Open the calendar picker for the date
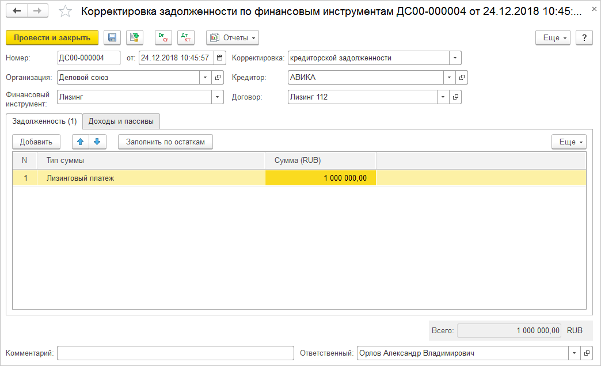 (x=220, y=58)
